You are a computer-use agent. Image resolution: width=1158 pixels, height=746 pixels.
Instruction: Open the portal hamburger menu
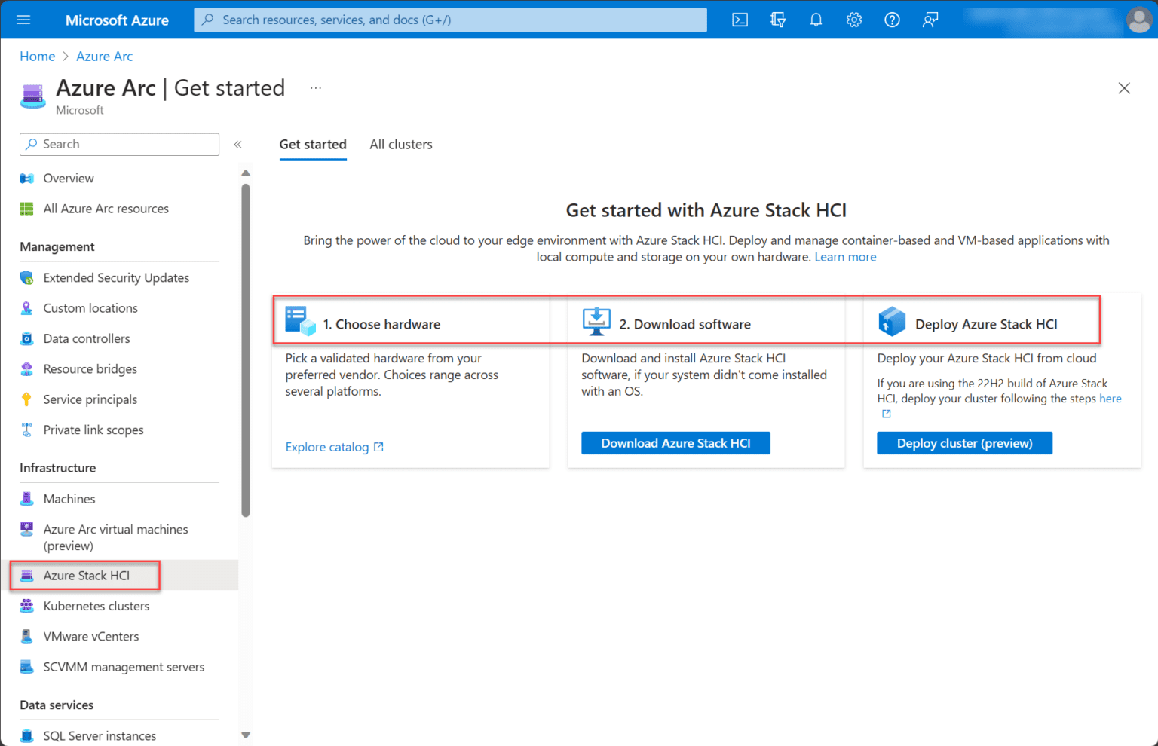[x=23, y=20]
